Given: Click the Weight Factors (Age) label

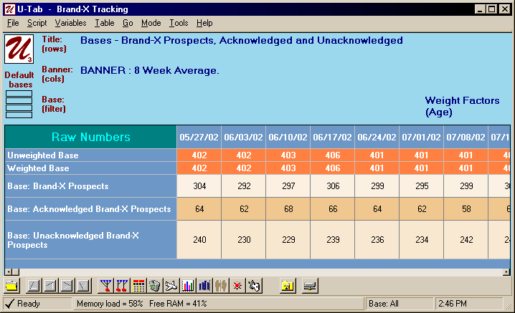Looking at the screenshot, I should pos(462,106).
